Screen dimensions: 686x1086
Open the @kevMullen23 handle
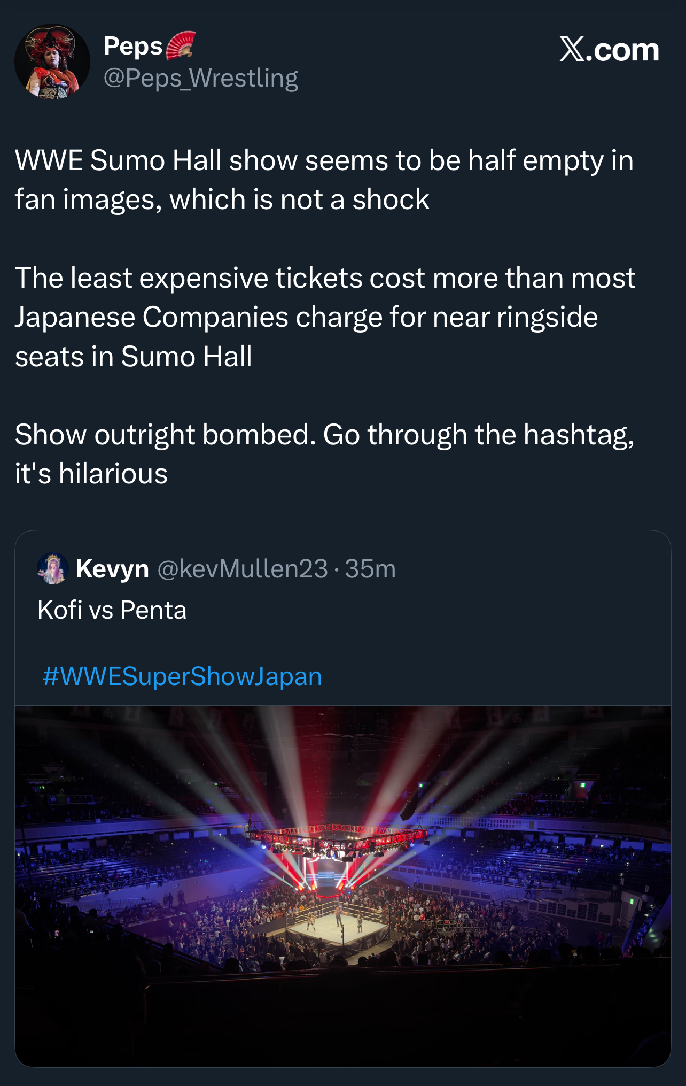point(243,568)
